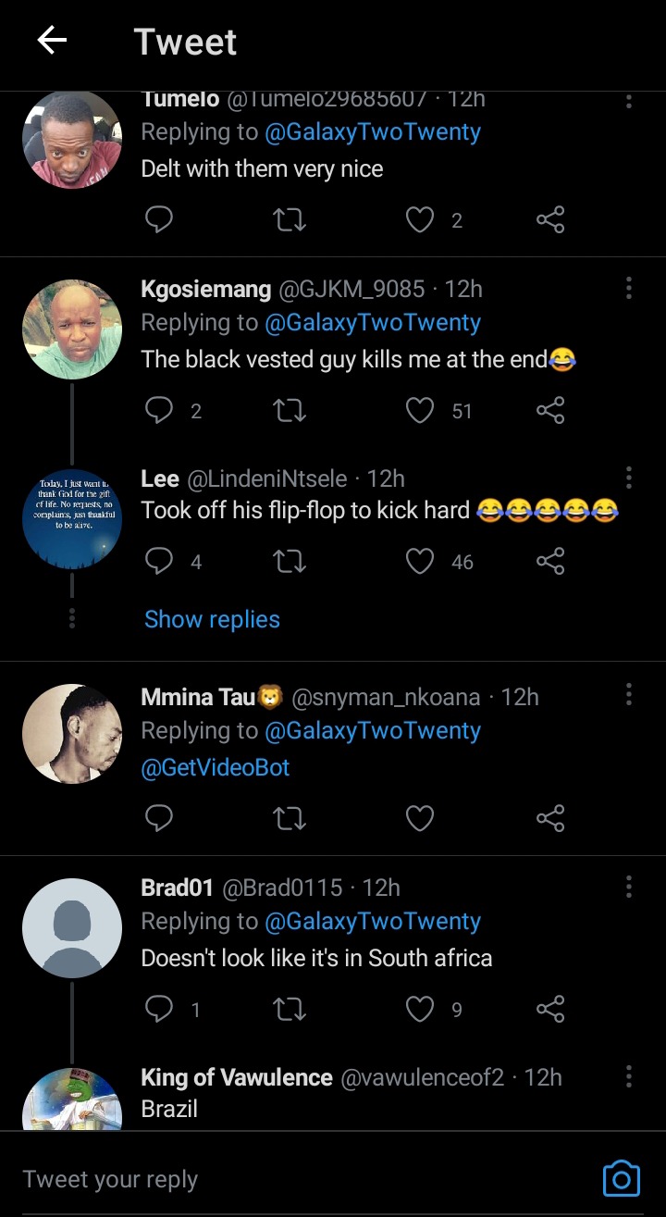Open camera icon in reply bar
Image resolution: width=666 pixels, height=1217 pixels.
click(621, 1178)
